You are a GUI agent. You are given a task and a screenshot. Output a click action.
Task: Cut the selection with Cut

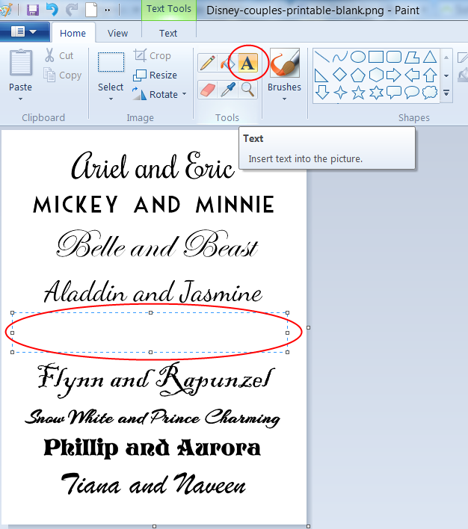(60, 55)
